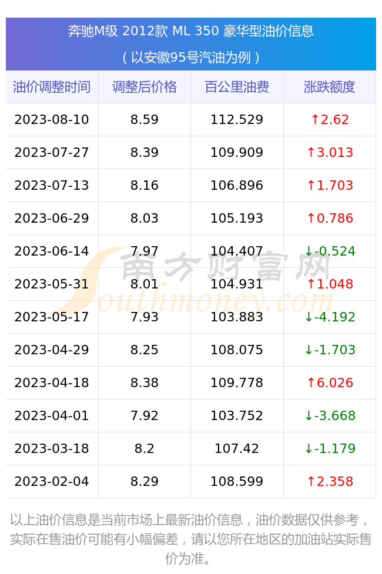
Task: Click the 油价调整时间 column header
Action: tap(52, 87)
